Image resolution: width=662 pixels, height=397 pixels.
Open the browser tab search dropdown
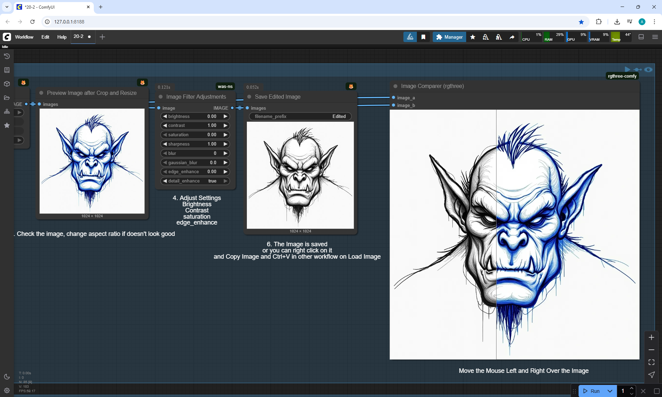7,7
